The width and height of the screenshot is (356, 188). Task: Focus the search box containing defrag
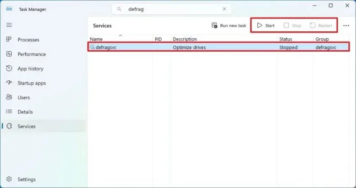tap(171, 9)
